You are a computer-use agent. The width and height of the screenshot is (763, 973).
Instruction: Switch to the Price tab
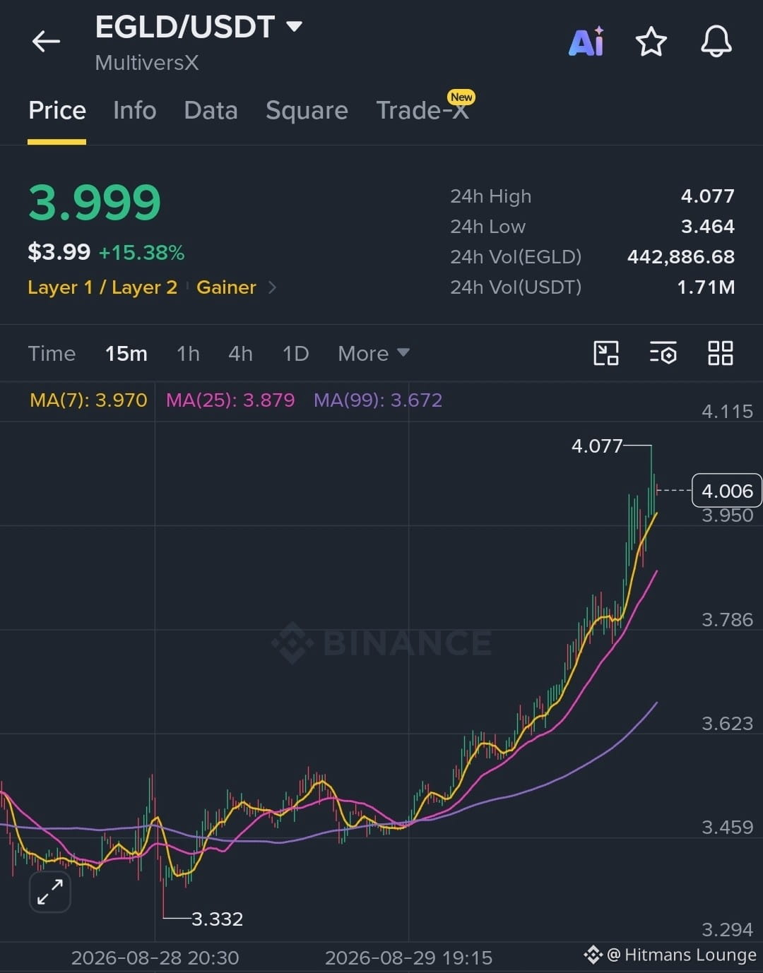(57, 110)
